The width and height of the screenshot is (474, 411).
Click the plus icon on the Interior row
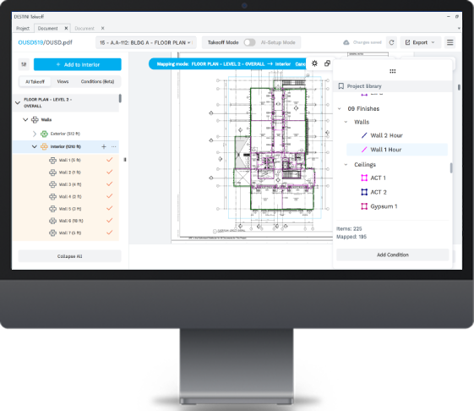pyautogui.click(x=104, y=147)
